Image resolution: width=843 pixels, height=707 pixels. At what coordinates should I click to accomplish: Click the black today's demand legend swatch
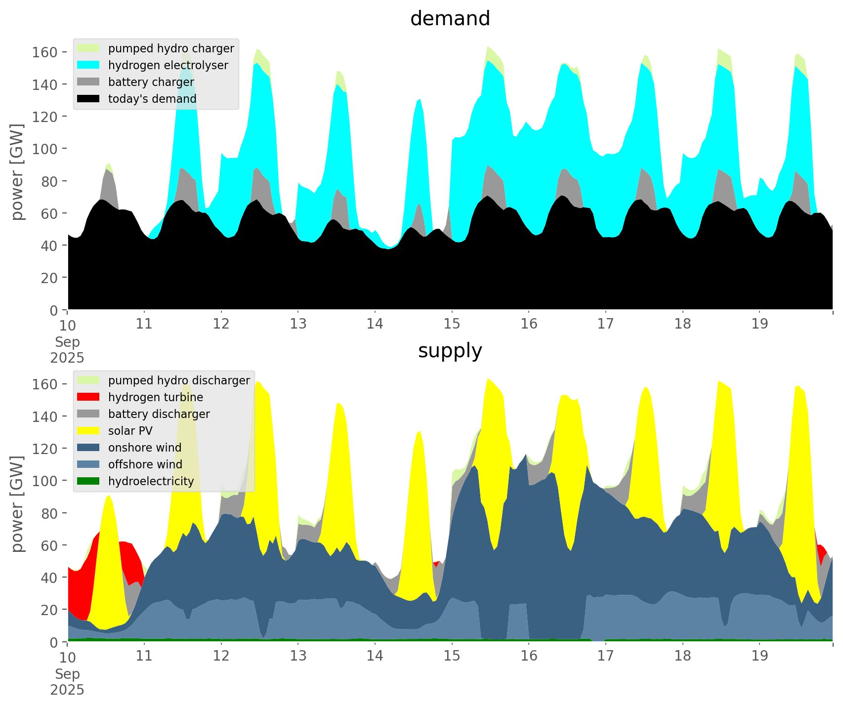[x=88, y=99]
